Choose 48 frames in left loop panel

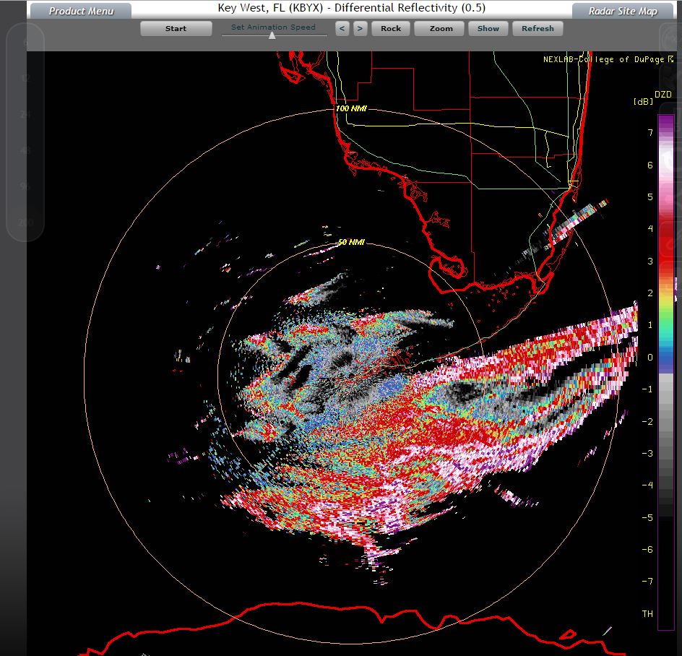point(25,150)
